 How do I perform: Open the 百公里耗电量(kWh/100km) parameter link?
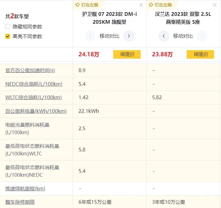tap(36, 111)
